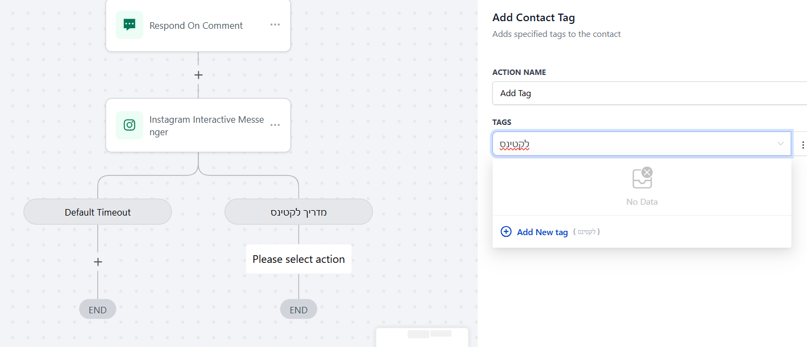Open the Instagram Interactive Messenger three-dot menu
807x347 pixels.
[x=275, y=125]
